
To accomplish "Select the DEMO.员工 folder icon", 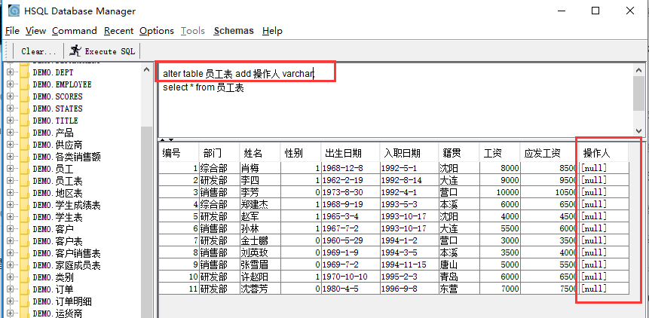I will click(x=25, y=169).
